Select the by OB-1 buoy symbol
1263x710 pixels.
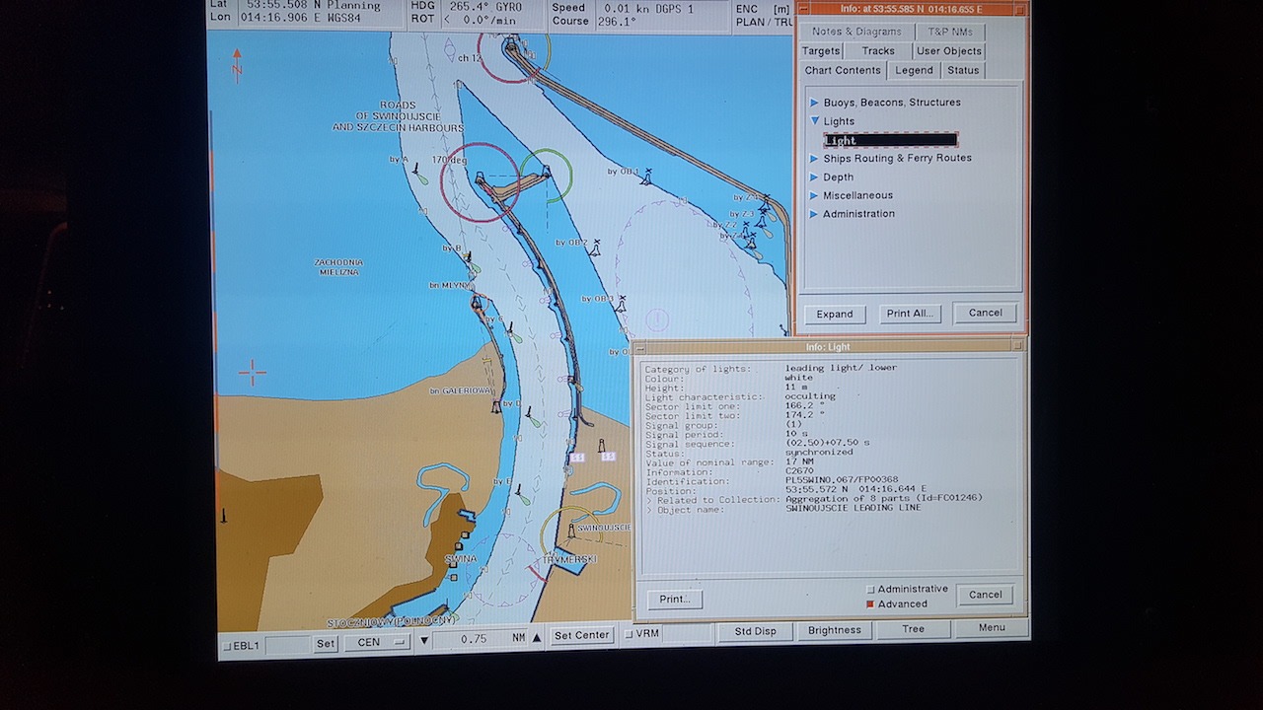pos(646,177)
